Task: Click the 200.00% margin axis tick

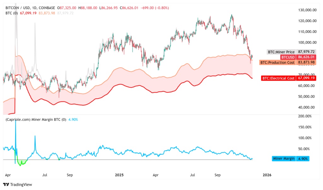Action: click(305, 116)
